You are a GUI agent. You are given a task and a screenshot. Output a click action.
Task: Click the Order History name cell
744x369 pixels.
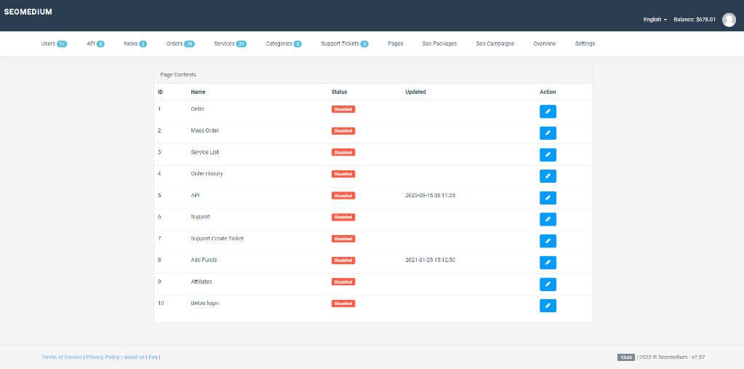point(207,173)
